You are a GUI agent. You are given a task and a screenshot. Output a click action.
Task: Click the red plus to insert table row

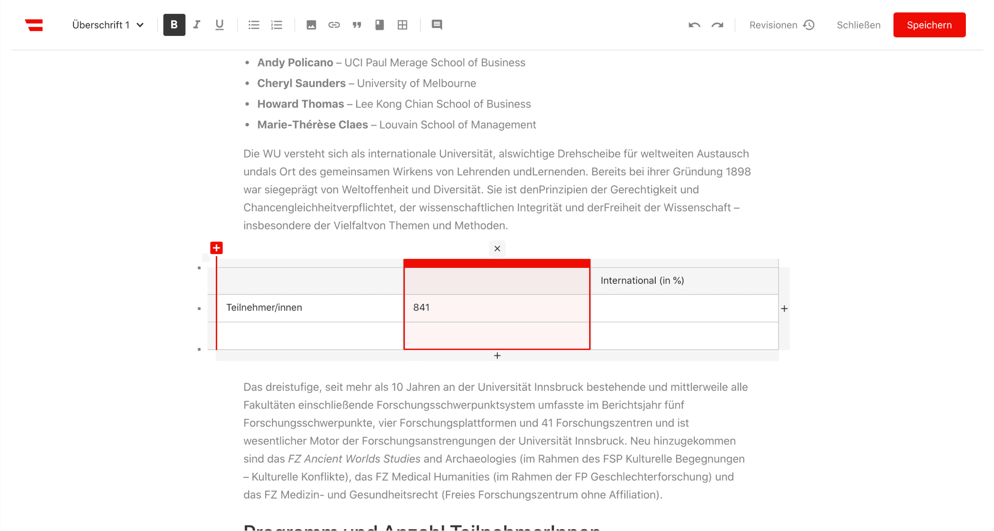[x=216, y=248]
